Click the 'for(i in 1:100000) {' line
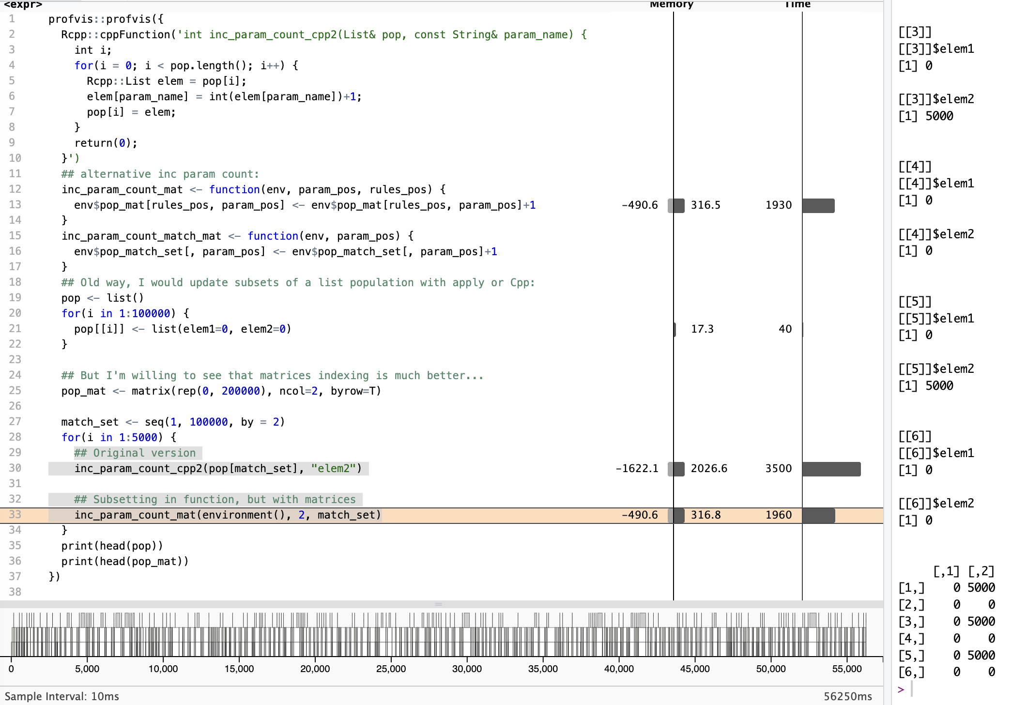Image resolution: width=1012 pixels, height=705 pixels. click(x=125, y=314)
